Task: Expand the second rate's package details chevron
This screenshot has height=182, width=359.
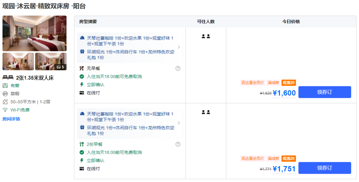Action: click(x=179, y=123)
